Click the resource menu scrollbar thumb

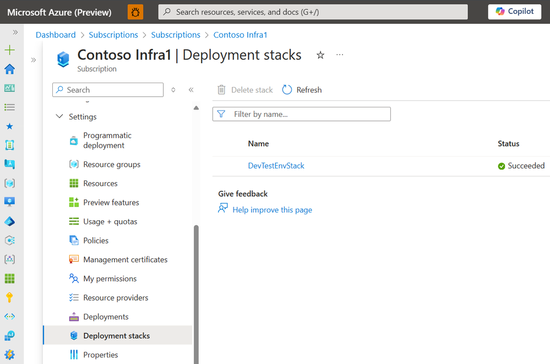pyautogui.click(x=196, y=295)
